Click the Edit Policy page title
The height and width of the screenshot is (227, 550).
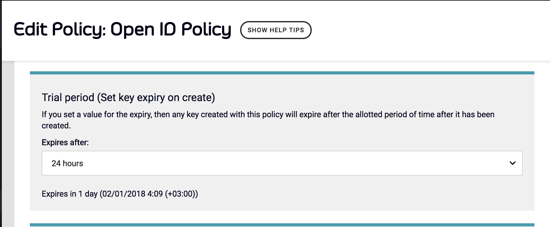pos(122,30)
